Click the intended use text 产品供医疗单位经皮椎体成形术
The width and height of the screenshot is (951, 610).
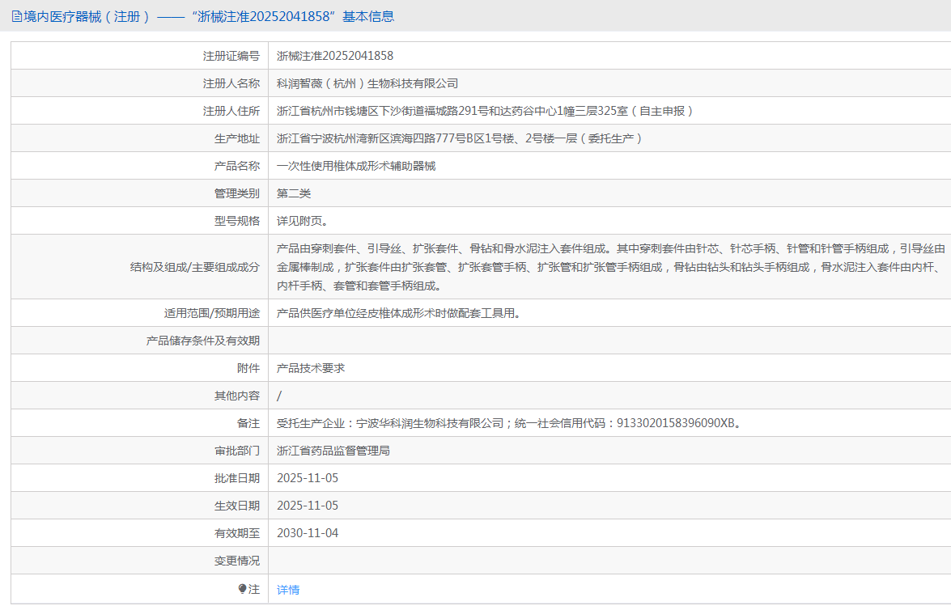point(398,313)
